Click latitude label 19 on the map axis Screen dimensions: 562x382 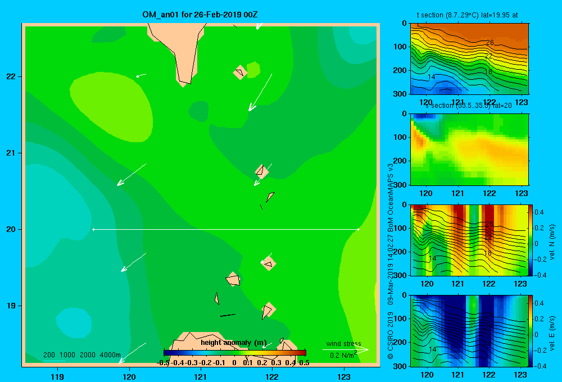tap(11, 306)
